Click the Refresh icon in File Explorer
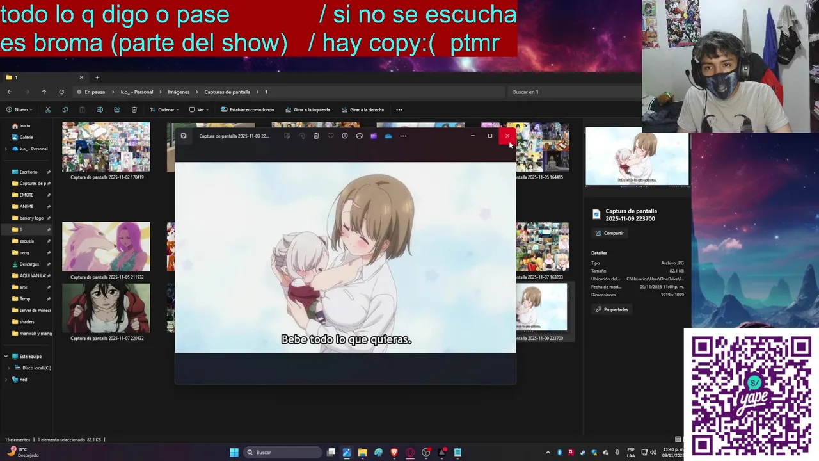Screen dimensions: 819x461 (61, 92)
